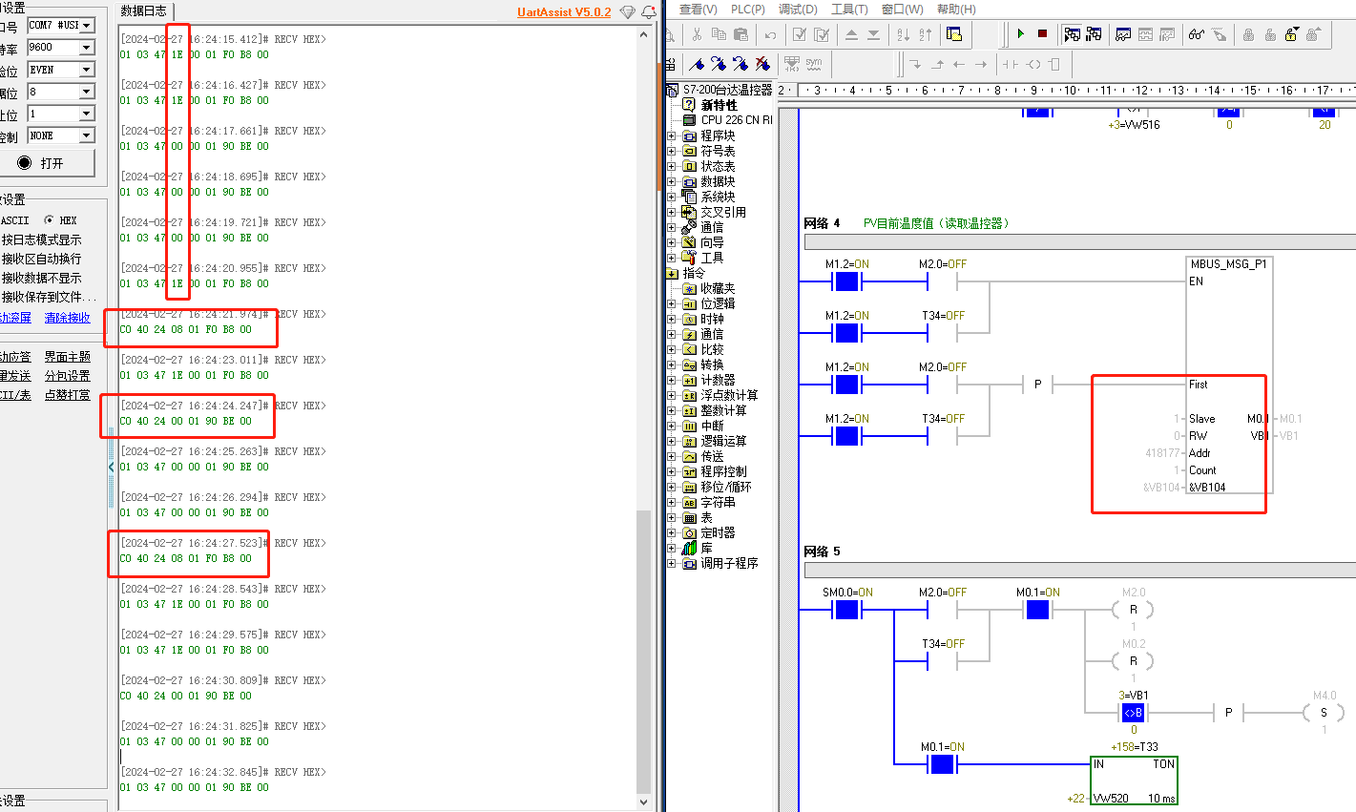Expand the 程序块 tree node

tap(672, 135)
